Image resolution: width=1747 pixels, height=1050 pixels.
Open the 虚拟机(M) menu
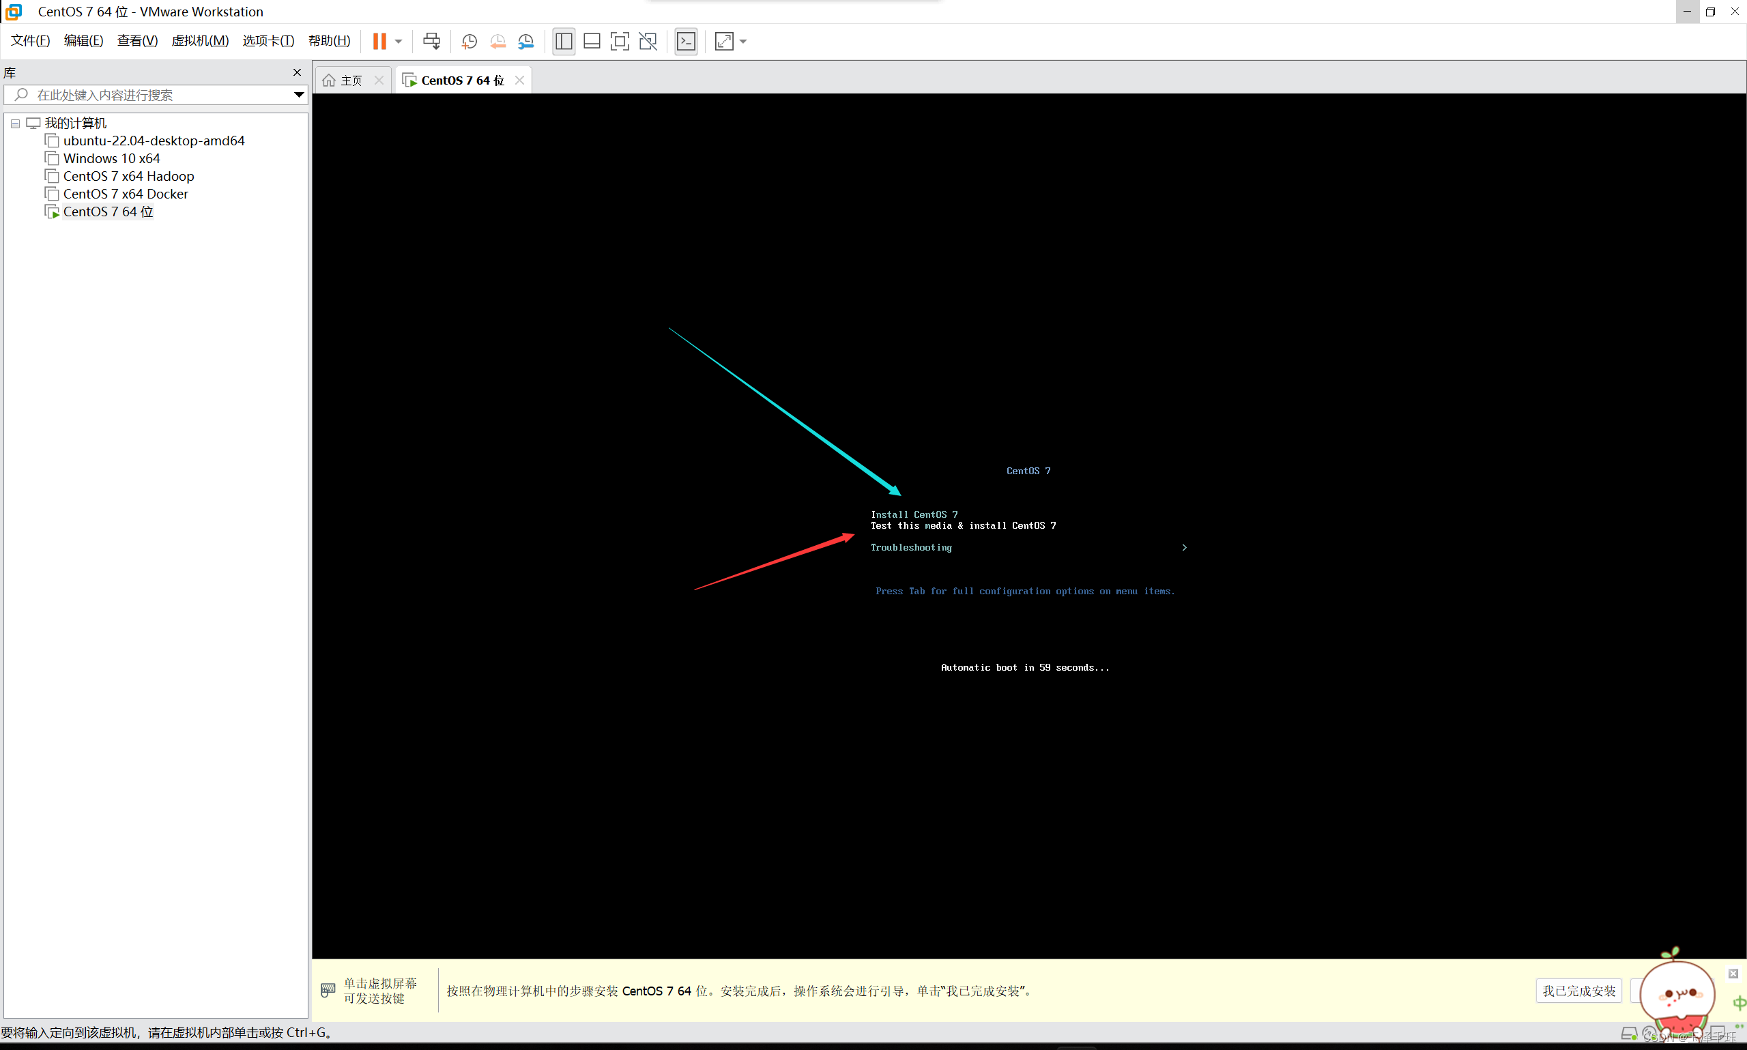199,40
